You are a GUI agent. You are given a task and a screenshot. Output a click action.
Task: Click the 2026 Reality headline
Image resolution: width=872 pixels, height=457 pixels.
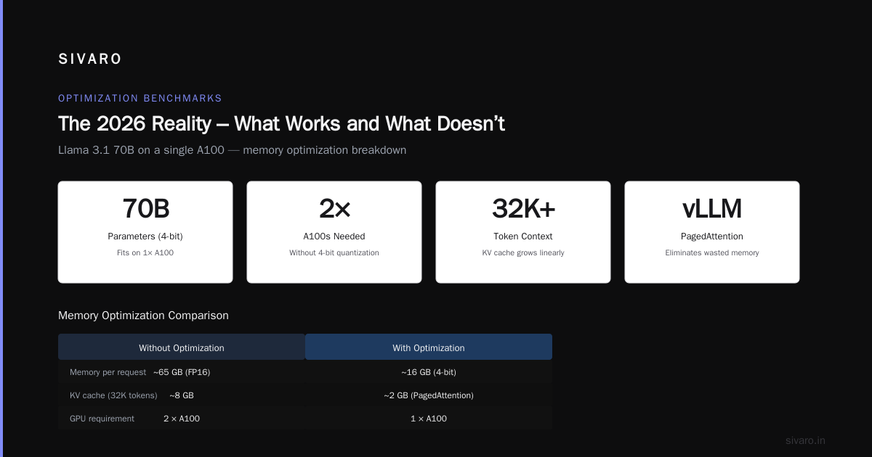click(x=281, y=124)
